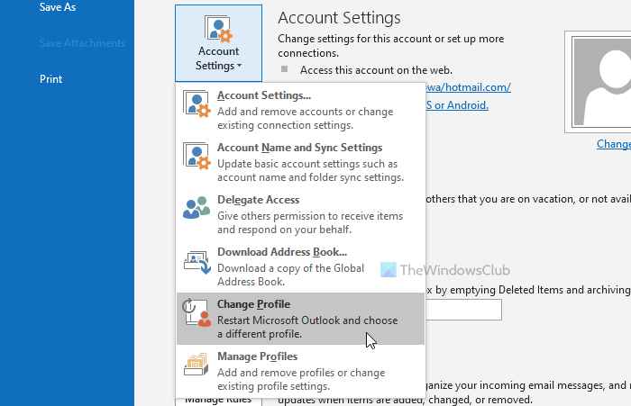Click the Account Settings heading text
The height and width of the screenshot is (406, 631).
click(339, 18)
